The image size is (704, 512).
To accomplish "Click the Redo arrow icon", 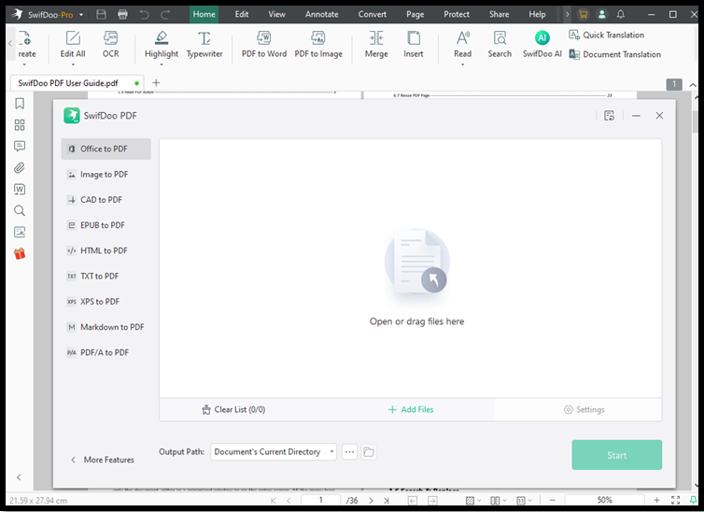I will [165, 14].
